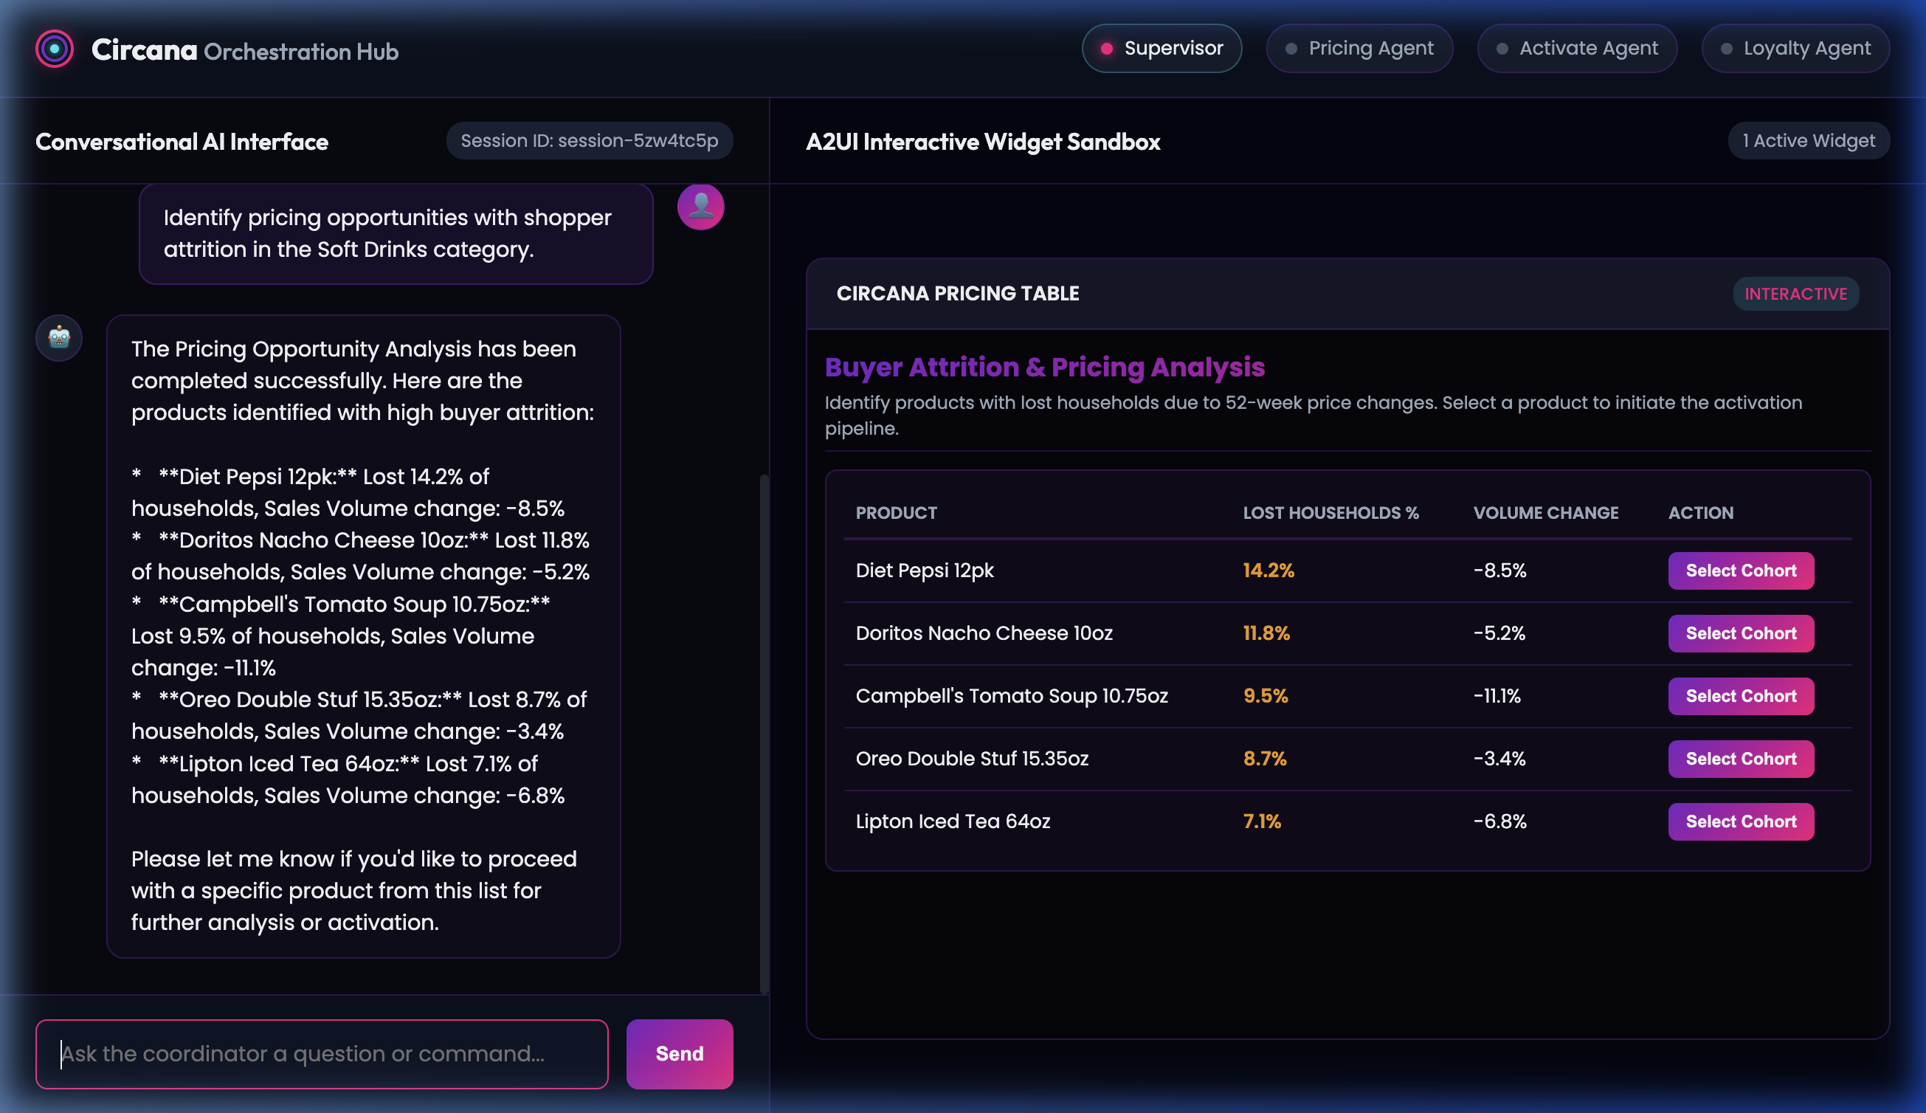Click Select Cohort for Oreo Double Stuf
This screenshot has width=1926, height=1113.
1740,758
